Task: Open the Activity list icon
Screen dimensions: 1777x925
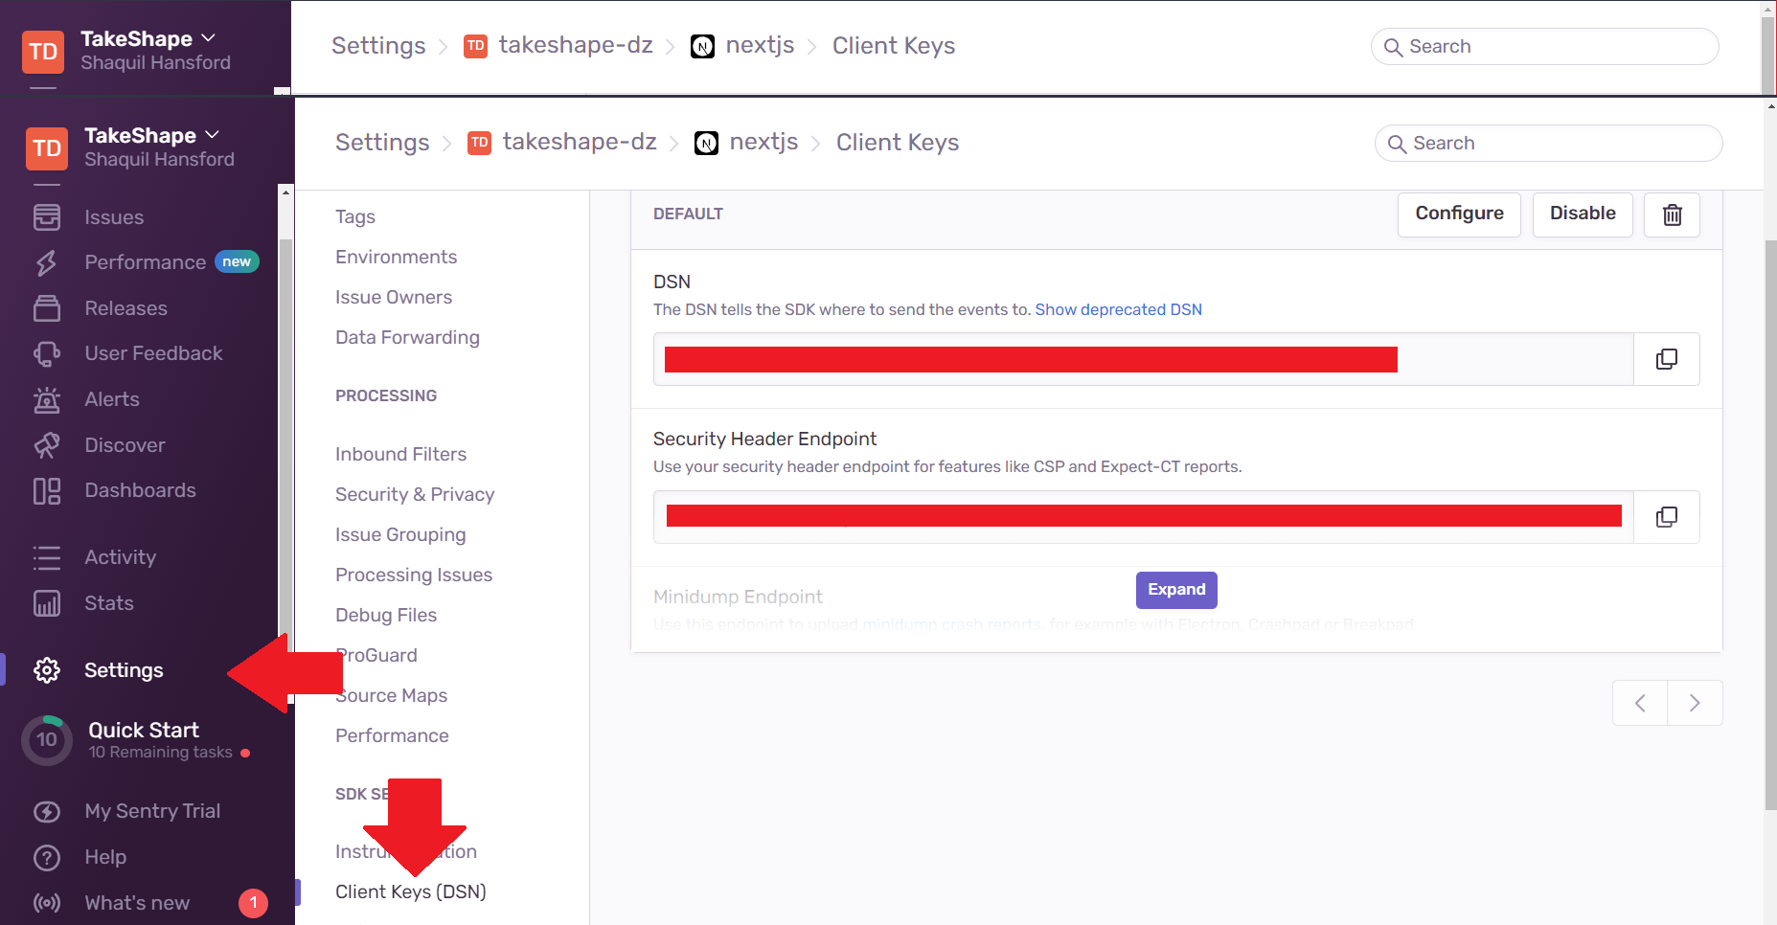Action: point(47,557)
